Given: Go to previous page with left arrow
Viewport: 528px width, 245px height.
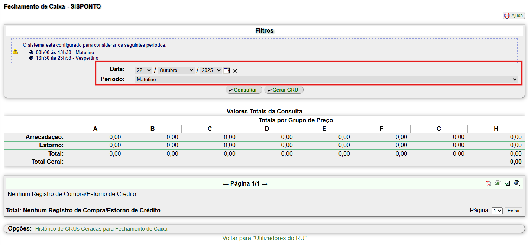Looking at the screenshot, I should click(x=226, y=184).
